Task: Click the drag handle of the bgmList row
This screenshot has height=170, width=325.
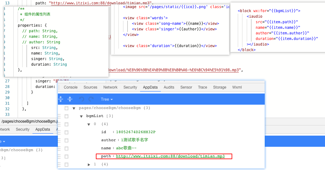Action: coord(59,116)
